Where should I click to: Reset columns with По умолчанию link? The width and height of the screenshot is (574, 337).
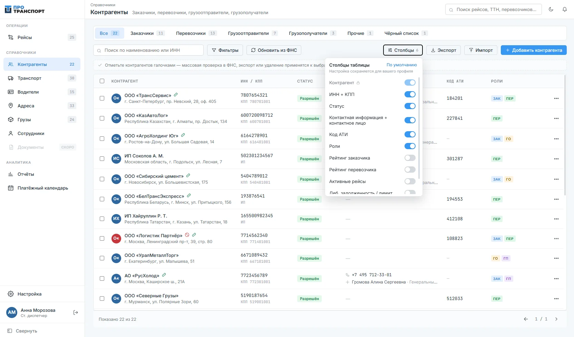402,65
